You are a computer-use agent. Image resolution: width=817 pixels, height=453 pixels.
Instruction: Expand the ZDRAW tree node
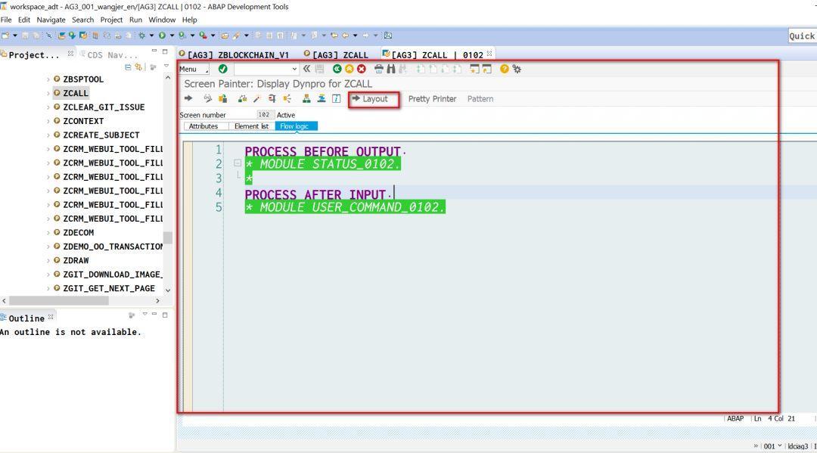48,261
